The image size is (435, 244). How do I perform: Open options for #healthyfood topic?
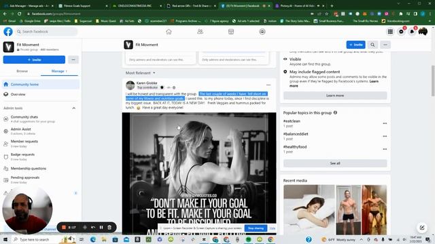click(385, 149)
